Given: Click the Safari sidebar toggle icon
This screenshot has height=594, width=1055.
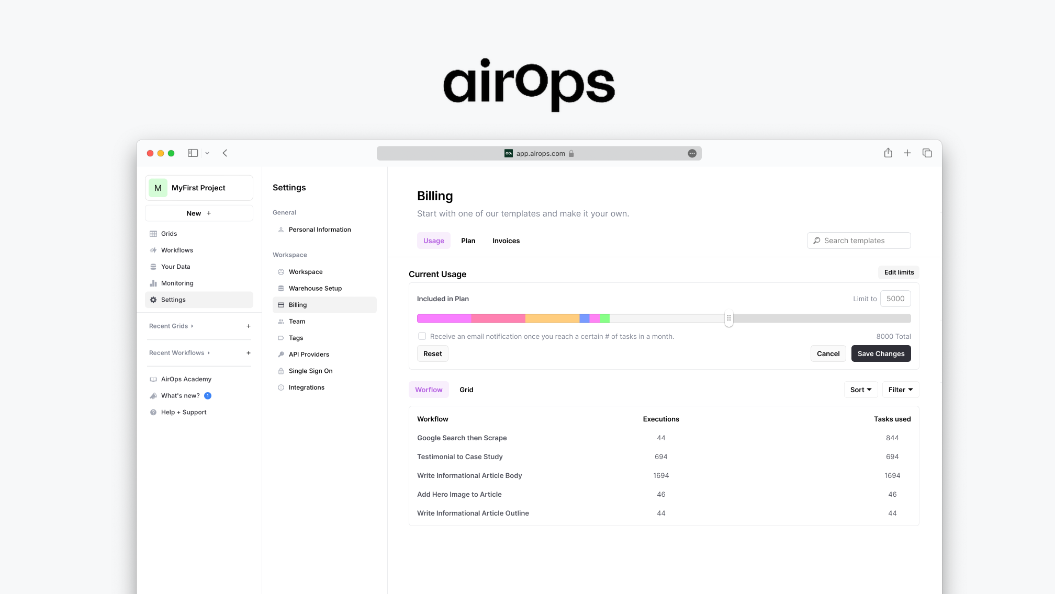Looking at the screenshot, I should (193, 153).
